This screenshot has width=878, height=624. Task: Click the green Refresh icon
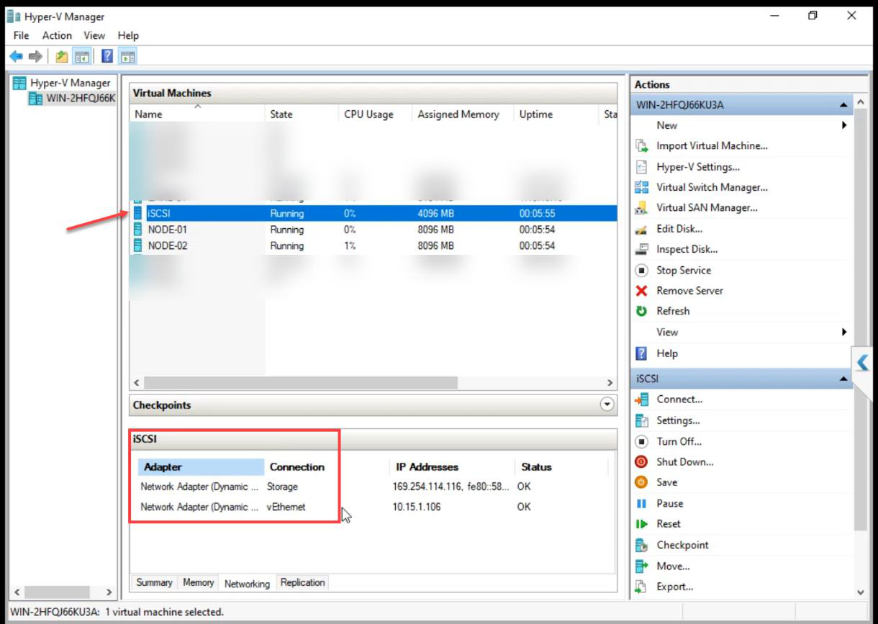click(641, 311)
